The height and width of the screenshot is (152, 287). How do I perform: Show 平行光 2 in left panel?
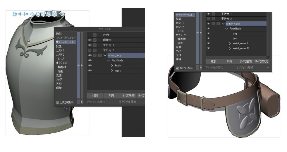[90, 50]
